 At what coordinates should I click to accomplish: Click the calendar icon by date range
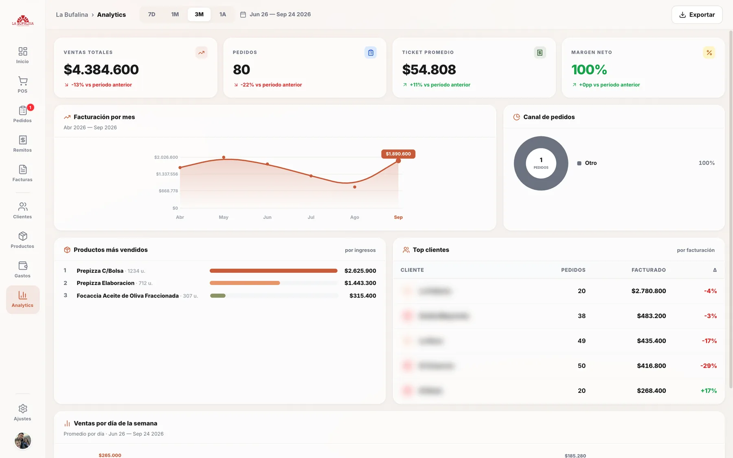(x=243, y=15)
